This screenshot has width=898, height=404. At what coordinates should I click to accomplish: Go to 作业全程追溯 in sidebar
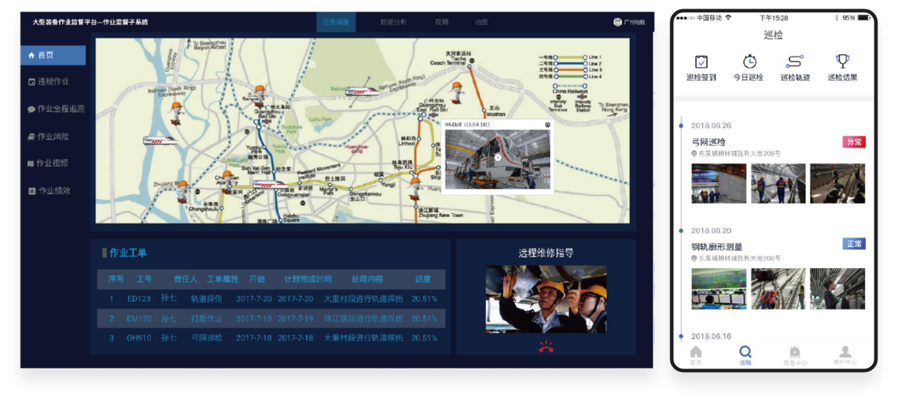click(56, 109)
